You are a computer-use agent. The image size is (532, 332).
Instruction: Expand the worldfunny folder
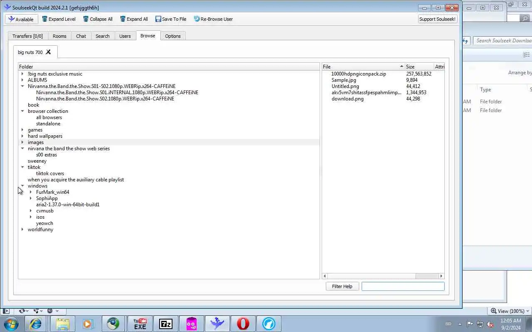click(22, 229)
